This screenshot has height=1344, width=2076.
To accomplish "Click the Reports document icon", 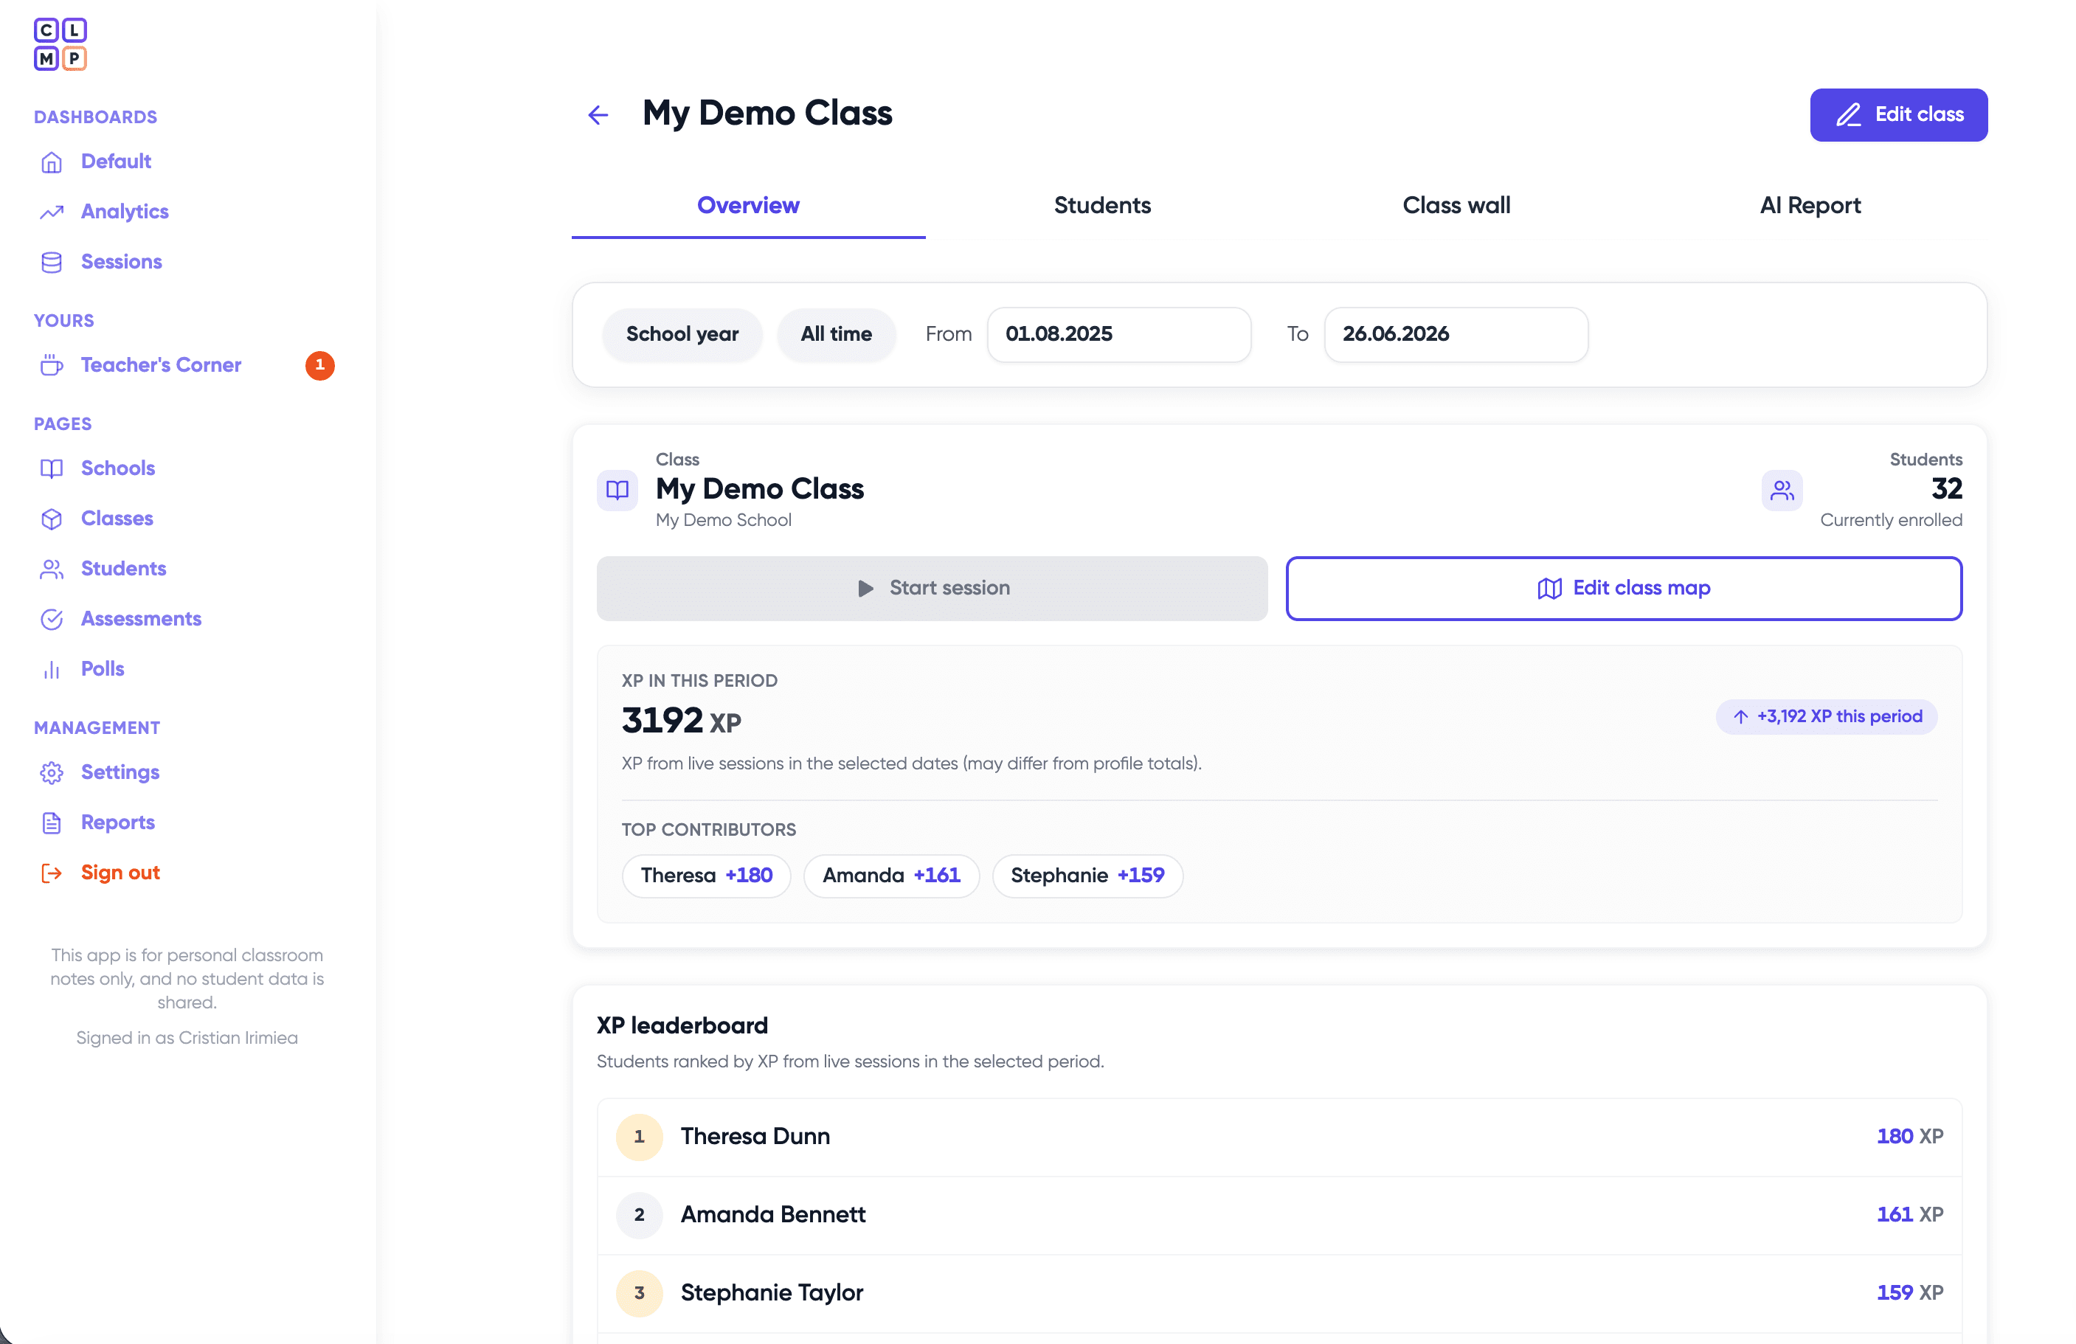I will tap(52, 822).
